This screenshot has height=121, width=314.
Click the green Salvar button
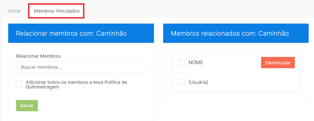(x=27, y=106)
